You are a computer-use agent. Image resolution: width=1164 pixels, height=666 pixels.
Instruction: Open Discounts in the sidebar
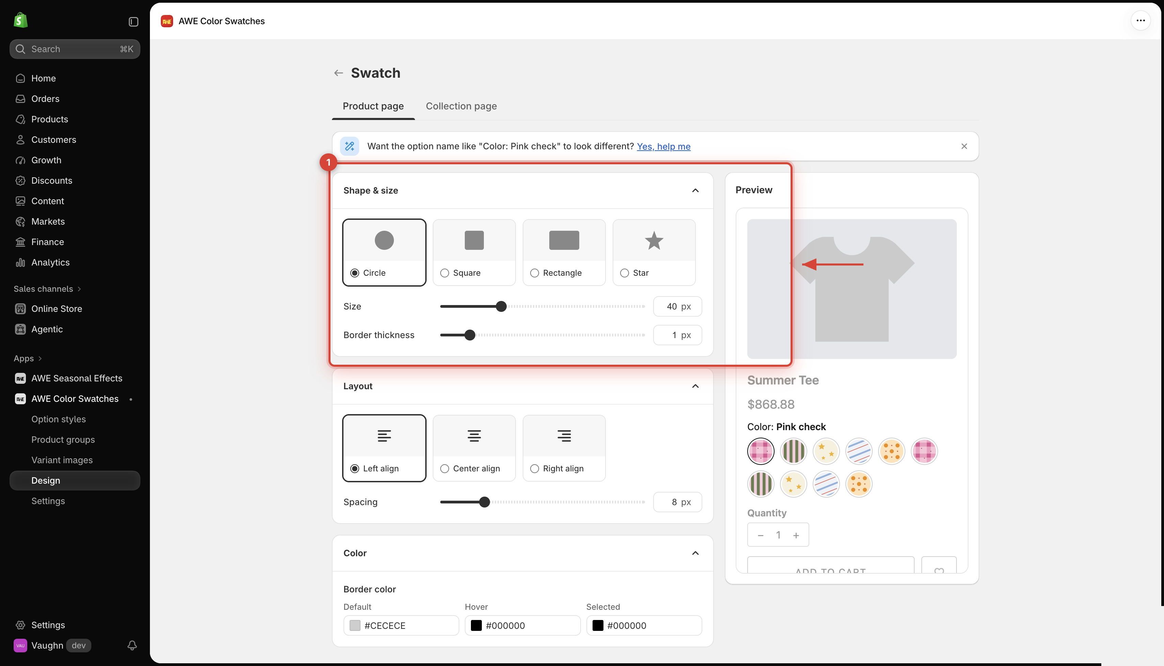[75, 180]
